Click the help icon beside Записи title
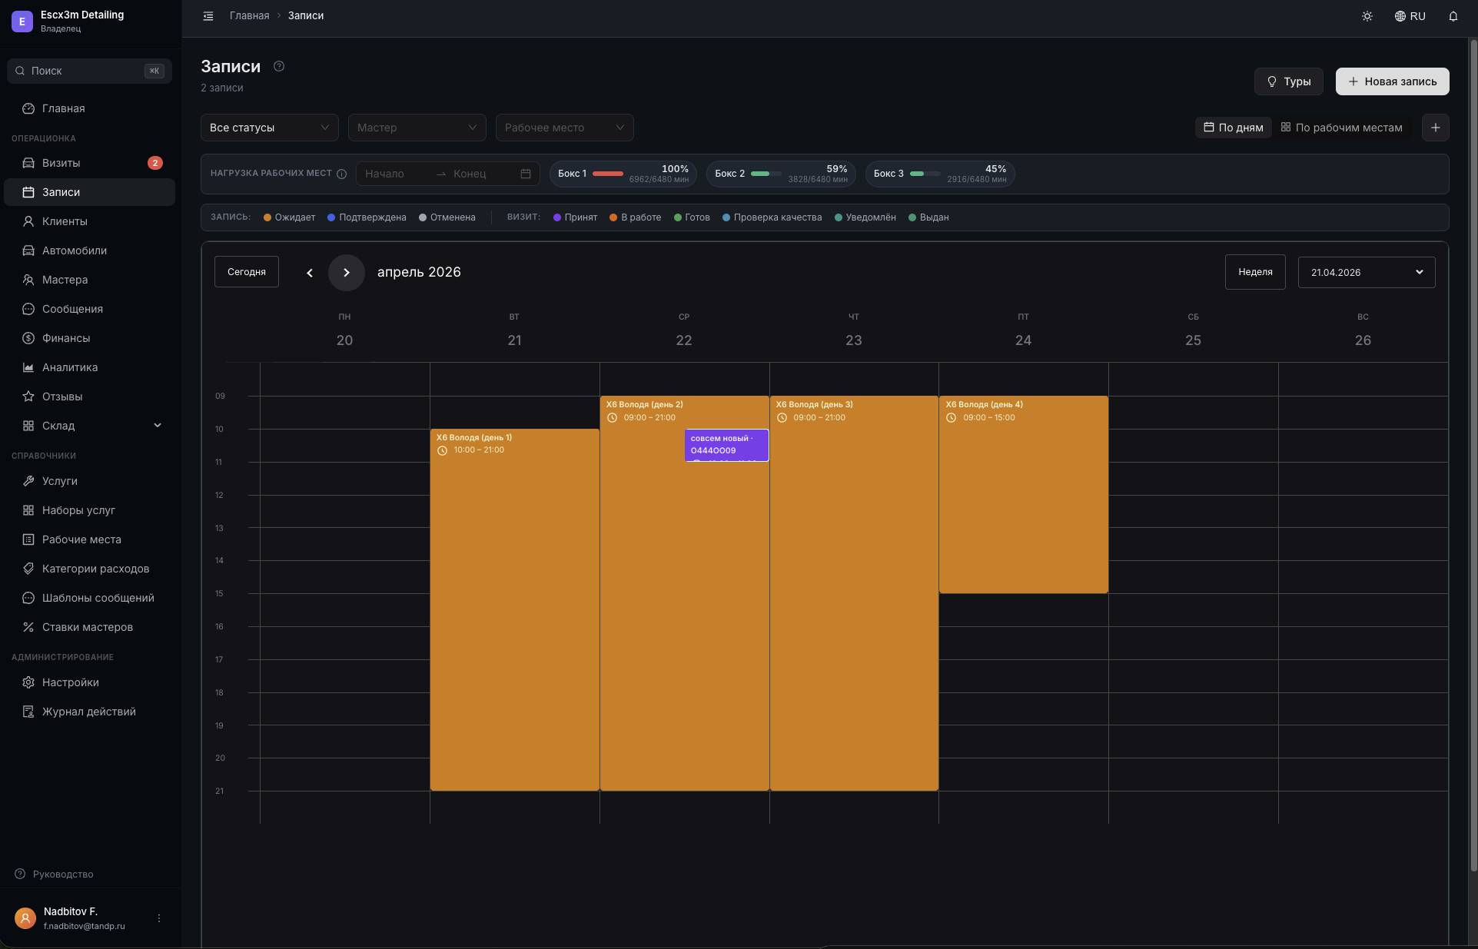This screenshot has height=949, width=1478. coord(279,66)
